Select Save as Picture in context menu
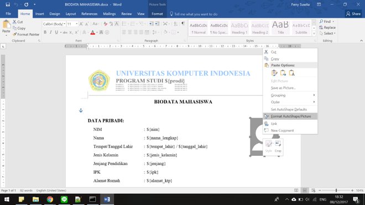 coord(290,88)
